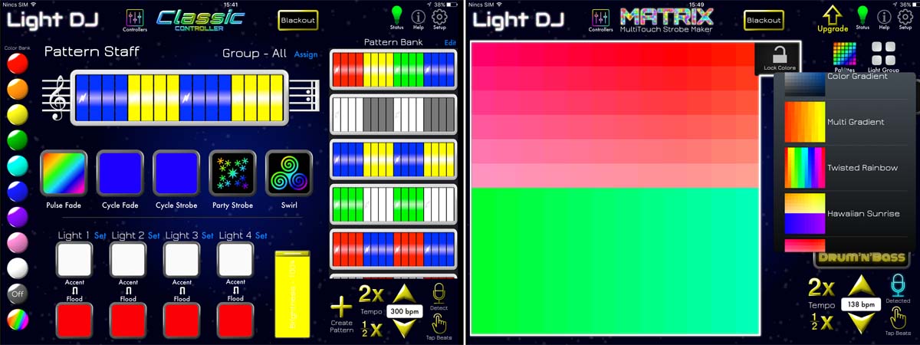This screenshot has height=345, width=920.
Task: Halve tempo with 1/2x in Matrix screen
Action: click(x=822, y=321)
